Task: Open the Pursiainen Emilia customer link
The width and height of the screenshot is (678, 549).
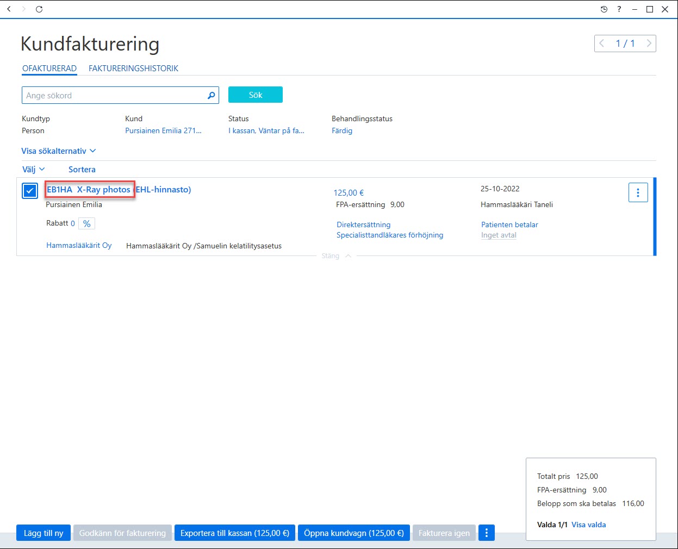Action: (163, 130)
